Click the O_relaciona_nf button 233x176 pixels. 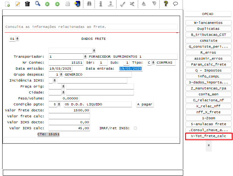208,100
